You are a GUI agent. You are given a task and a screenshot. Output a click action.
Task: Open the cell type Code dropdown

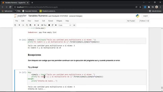pos(65,25)
